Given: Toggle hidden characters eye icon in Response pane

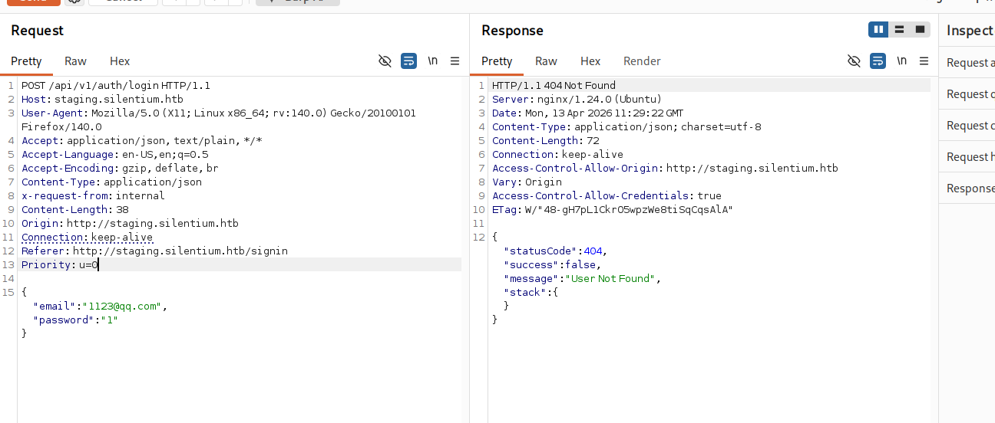Looking at the screenshot, I should click(854, 61).
